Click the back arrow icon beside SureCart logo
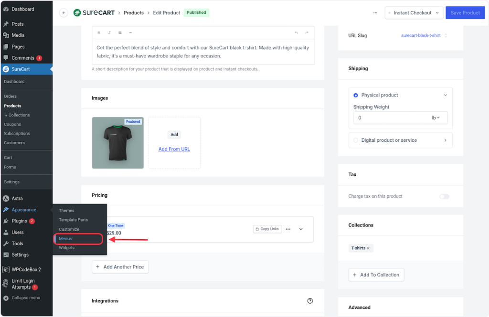 tap(64, 13)
